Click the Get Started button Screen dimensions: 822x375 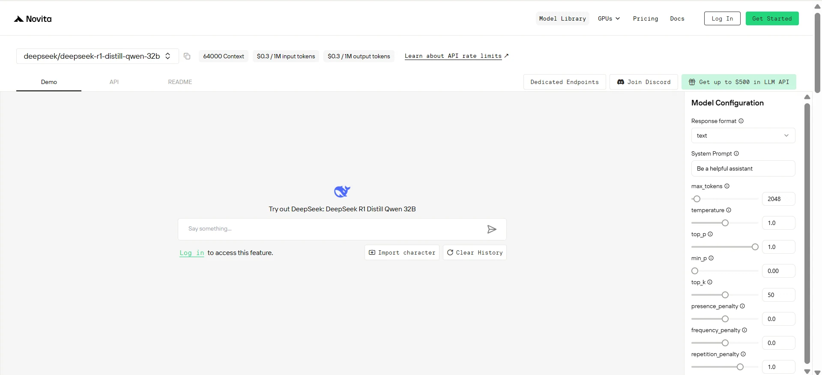(x=772, y=18)
